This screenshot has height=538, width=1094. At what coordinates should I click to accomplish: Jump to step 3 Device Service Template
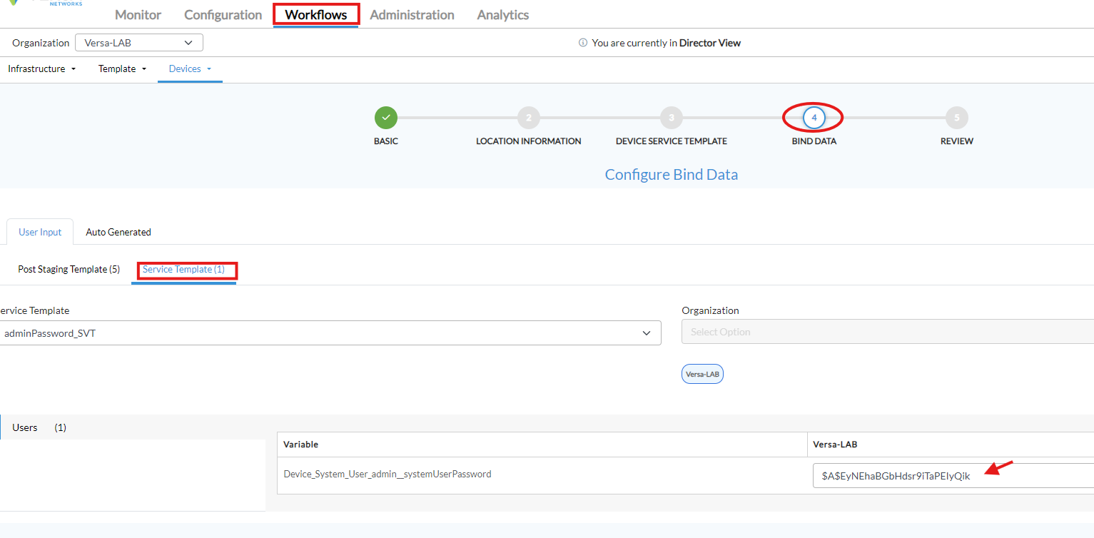[x=672, y=118]
